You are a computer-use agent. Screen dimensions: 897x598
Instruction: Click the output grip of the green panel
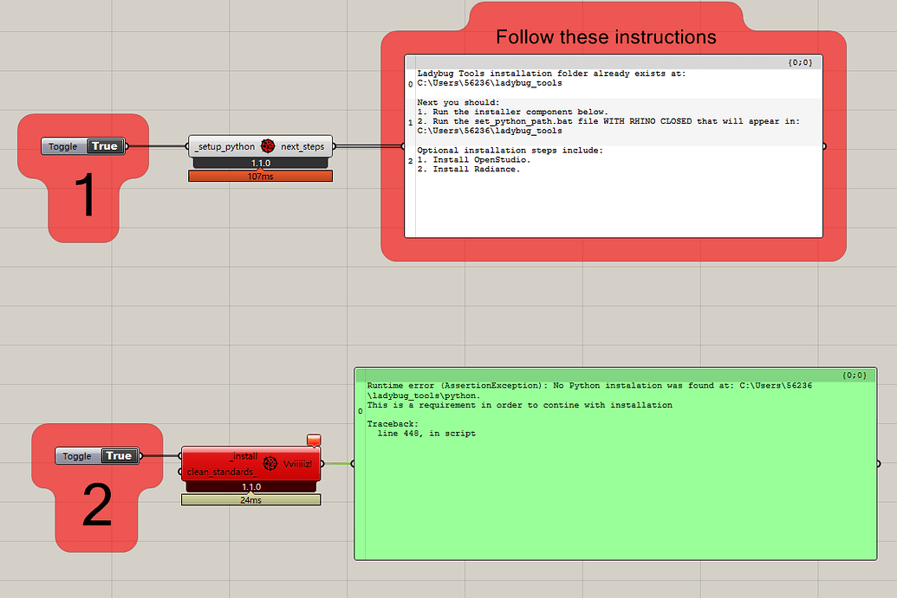(x=878, y=464)
